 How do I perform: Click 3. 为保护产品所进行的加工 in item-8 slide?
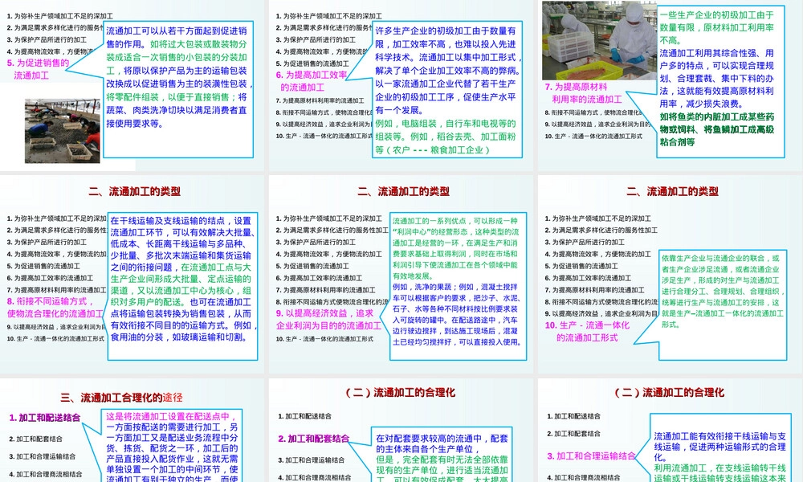coord(47,242)
